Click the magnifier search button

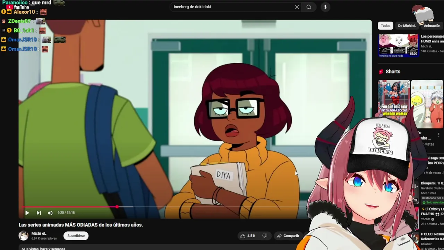[309, 7]
